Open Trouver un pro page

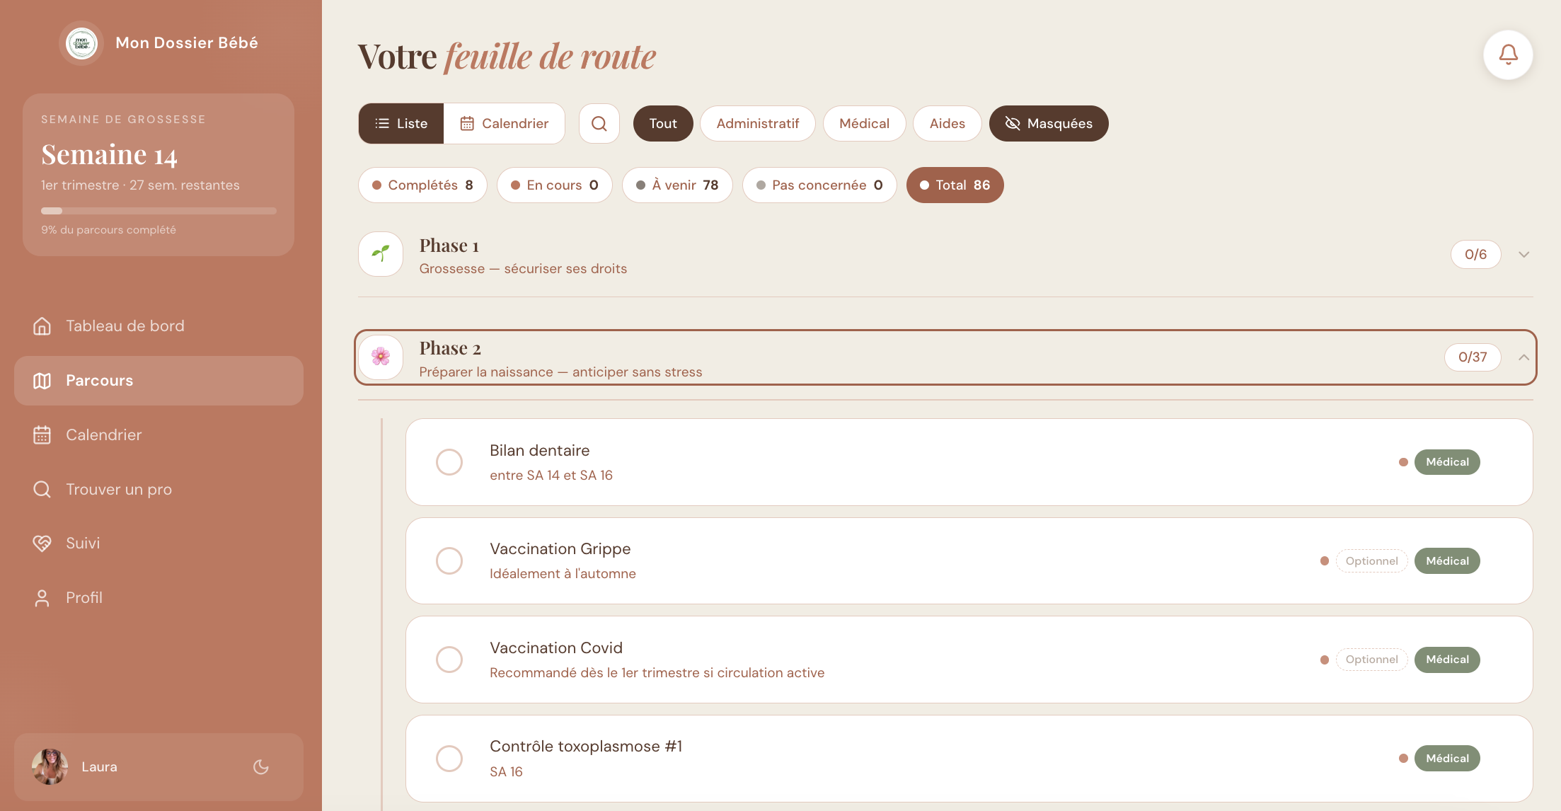[159, 489]
